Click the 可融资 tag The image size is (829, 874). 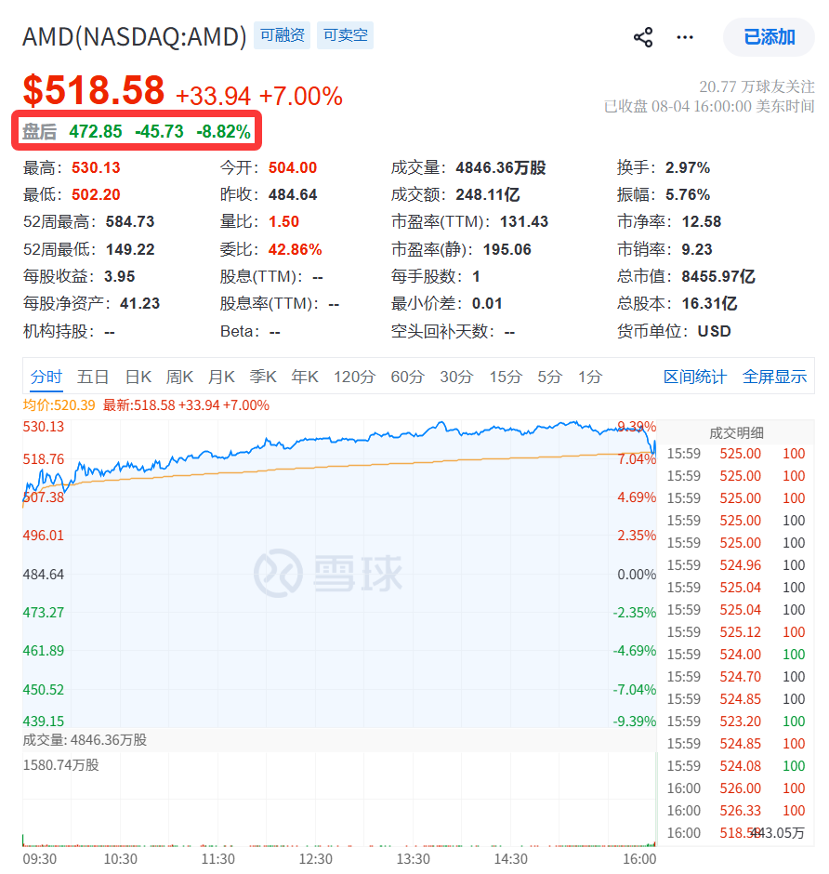pos(282,35)
